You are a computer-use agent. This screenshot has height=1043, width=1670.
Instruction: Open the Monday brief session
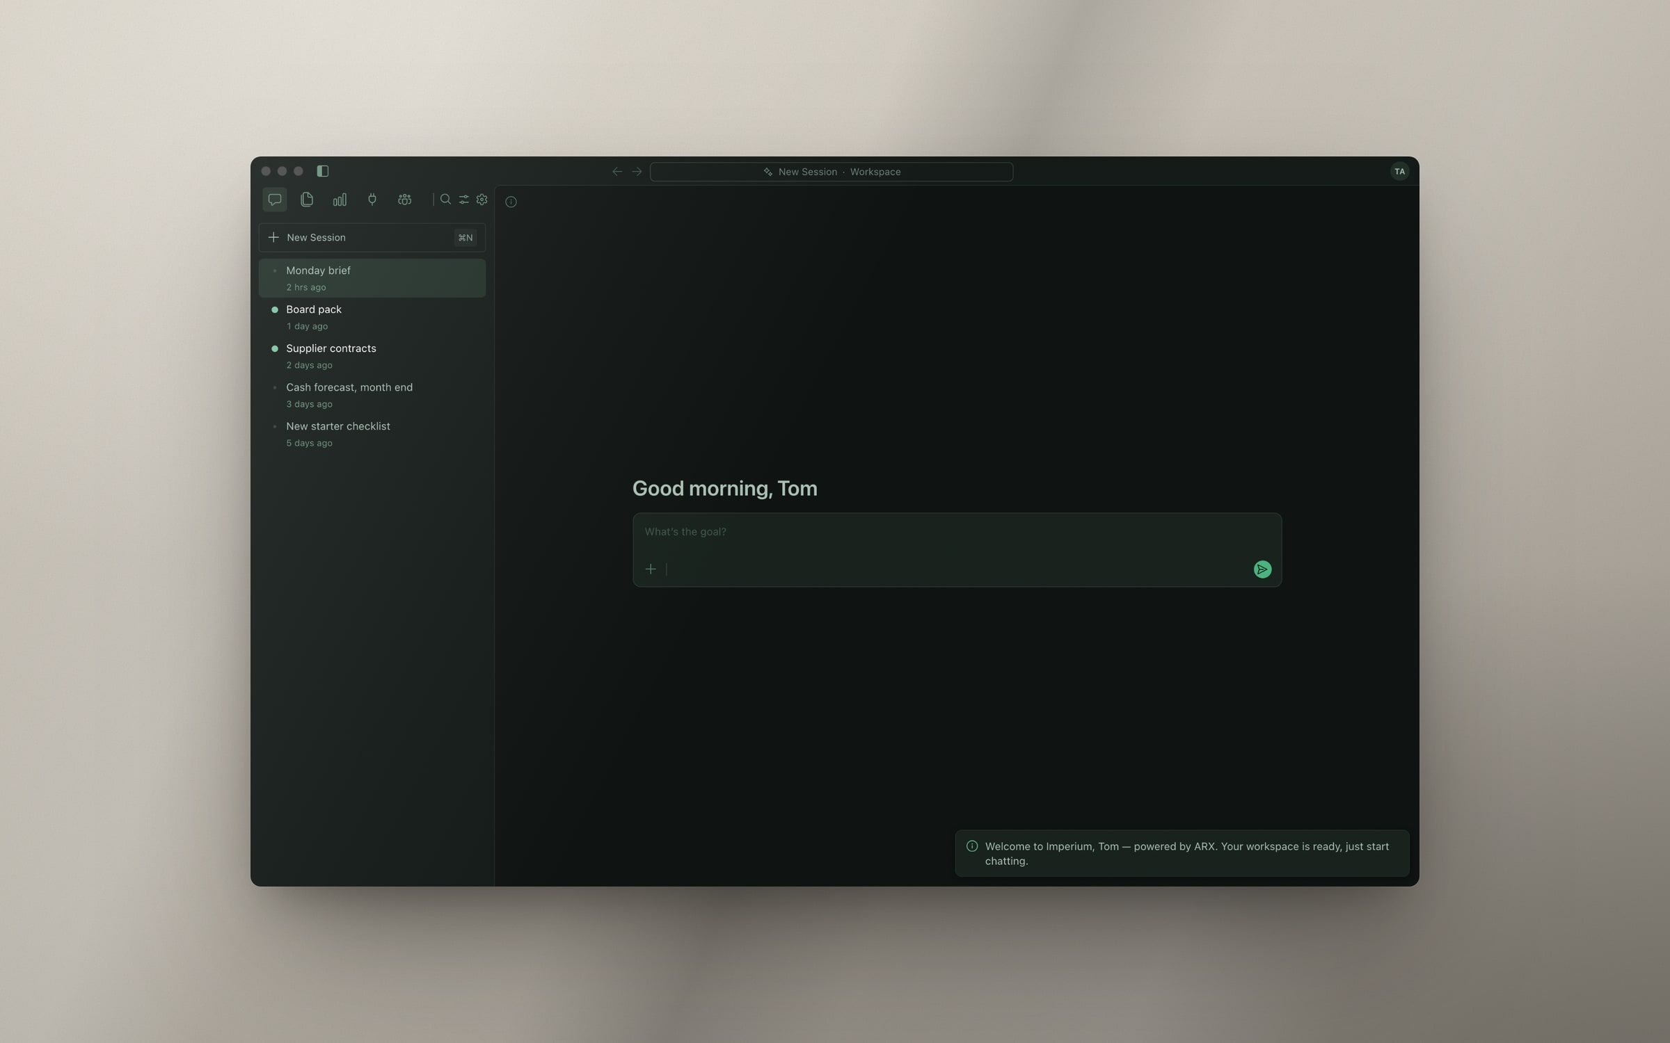pos(372,278)
